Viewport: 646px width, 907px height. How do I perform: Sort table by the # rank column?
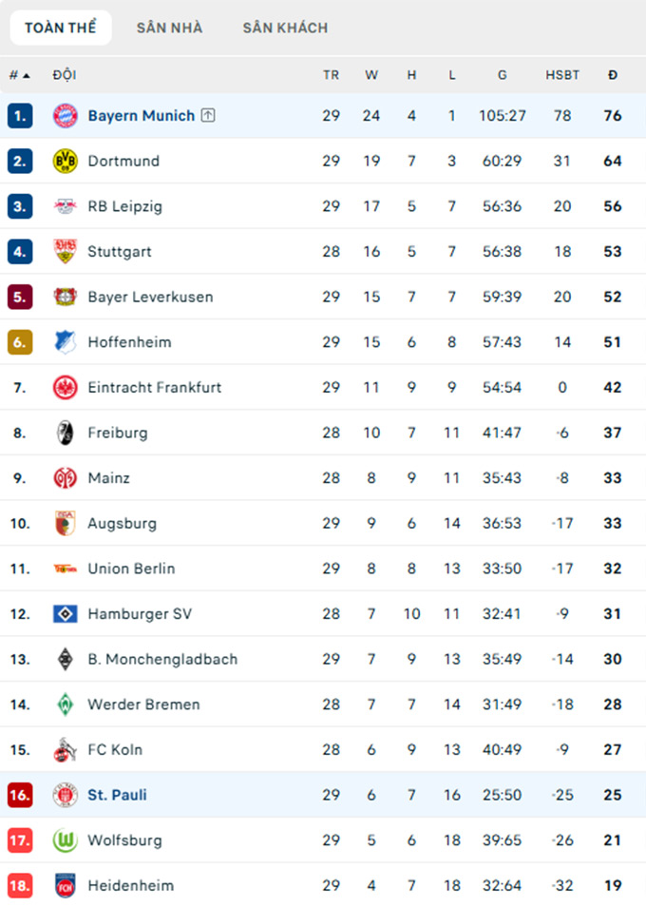click(18, 74)
